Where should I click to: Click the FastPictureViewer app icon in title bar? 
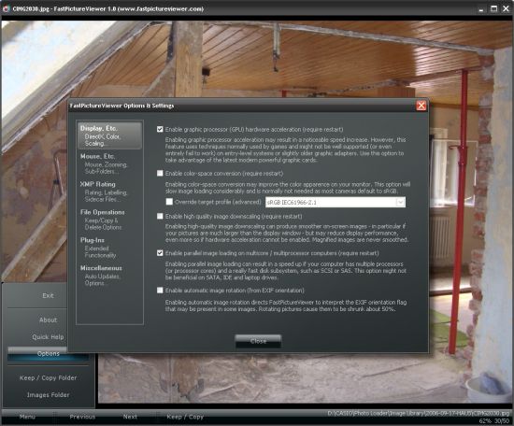coord(7,8)
